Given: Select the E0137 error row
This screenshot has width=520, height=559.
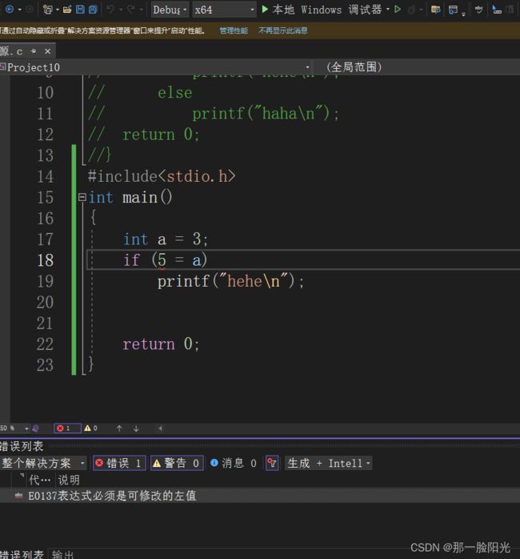Looking at the screenshot, I should coord(260,496).
